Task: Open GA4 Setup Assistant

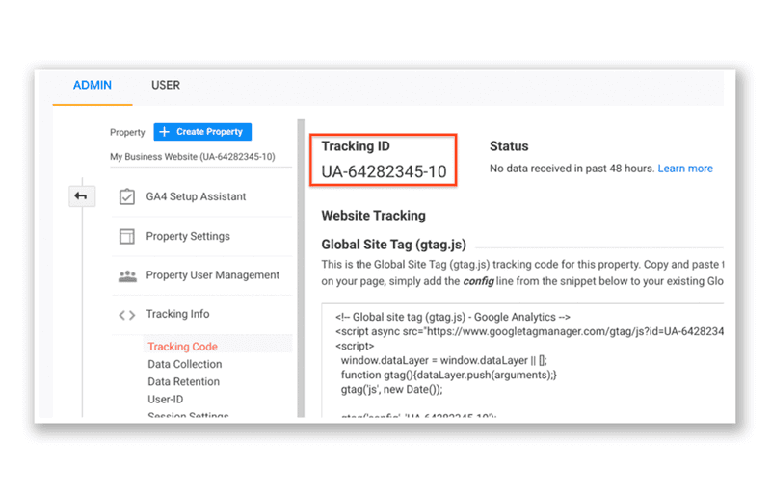Action: pos(196,196)
